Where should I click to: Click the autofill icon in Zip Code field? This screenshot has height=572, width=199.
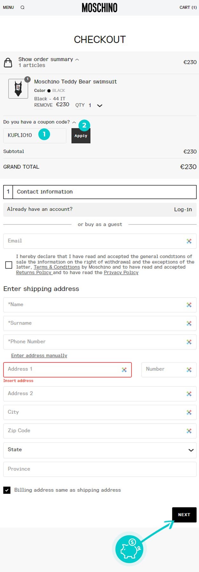pos(189,431)
